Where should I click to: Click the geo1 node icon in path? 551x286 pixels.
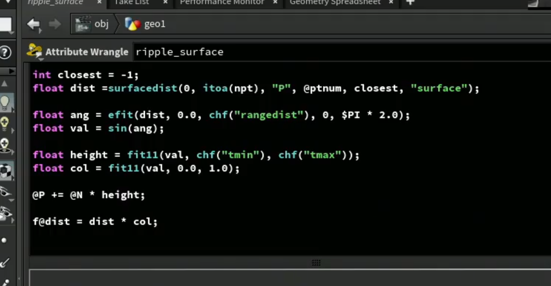point(133,24)
